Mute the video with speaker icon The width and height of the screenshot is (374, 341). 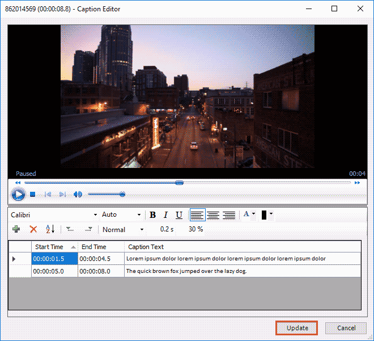click(x=78, y=195)
